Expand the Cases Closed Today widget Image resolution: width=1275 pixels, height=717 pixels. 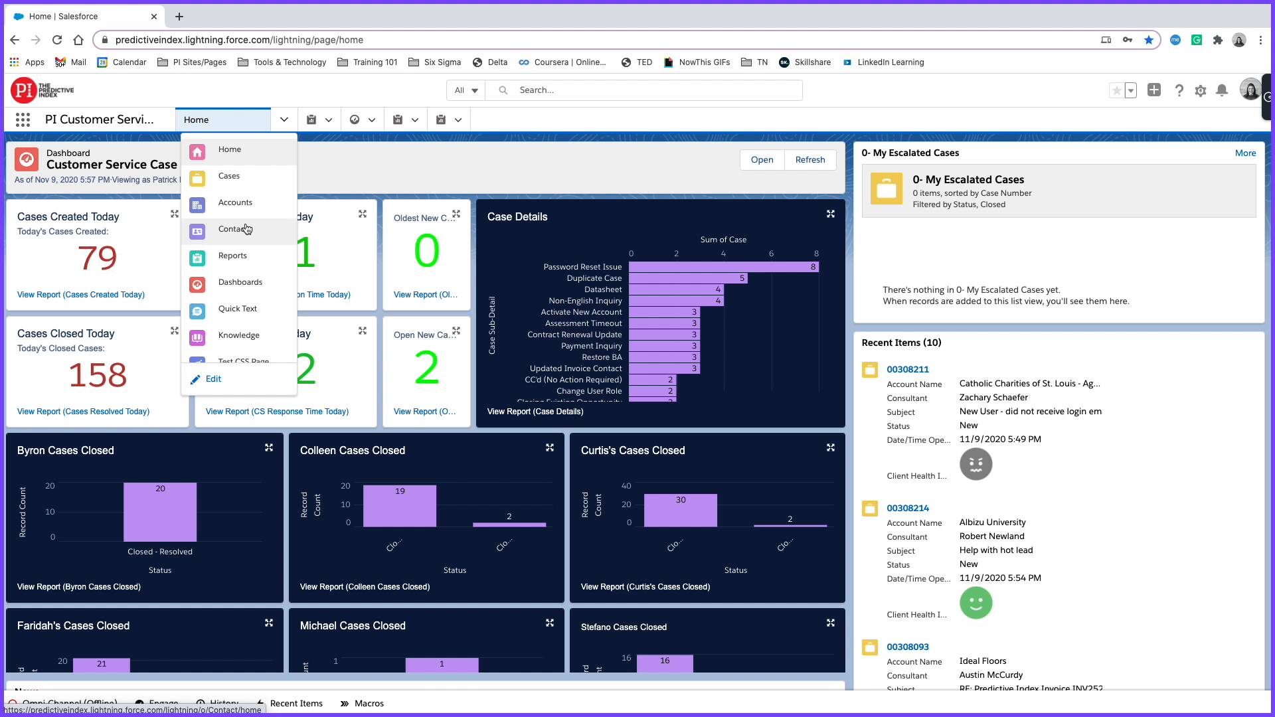[x=175, y=331]
